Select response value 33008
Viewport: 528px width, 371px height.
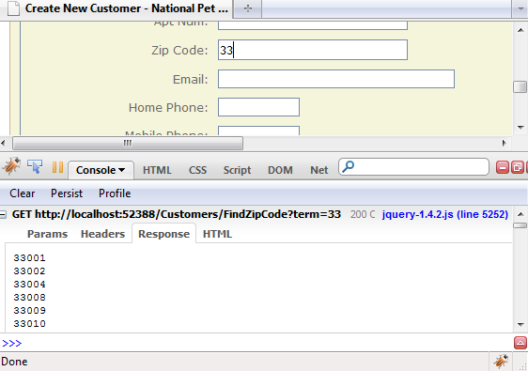29,298
